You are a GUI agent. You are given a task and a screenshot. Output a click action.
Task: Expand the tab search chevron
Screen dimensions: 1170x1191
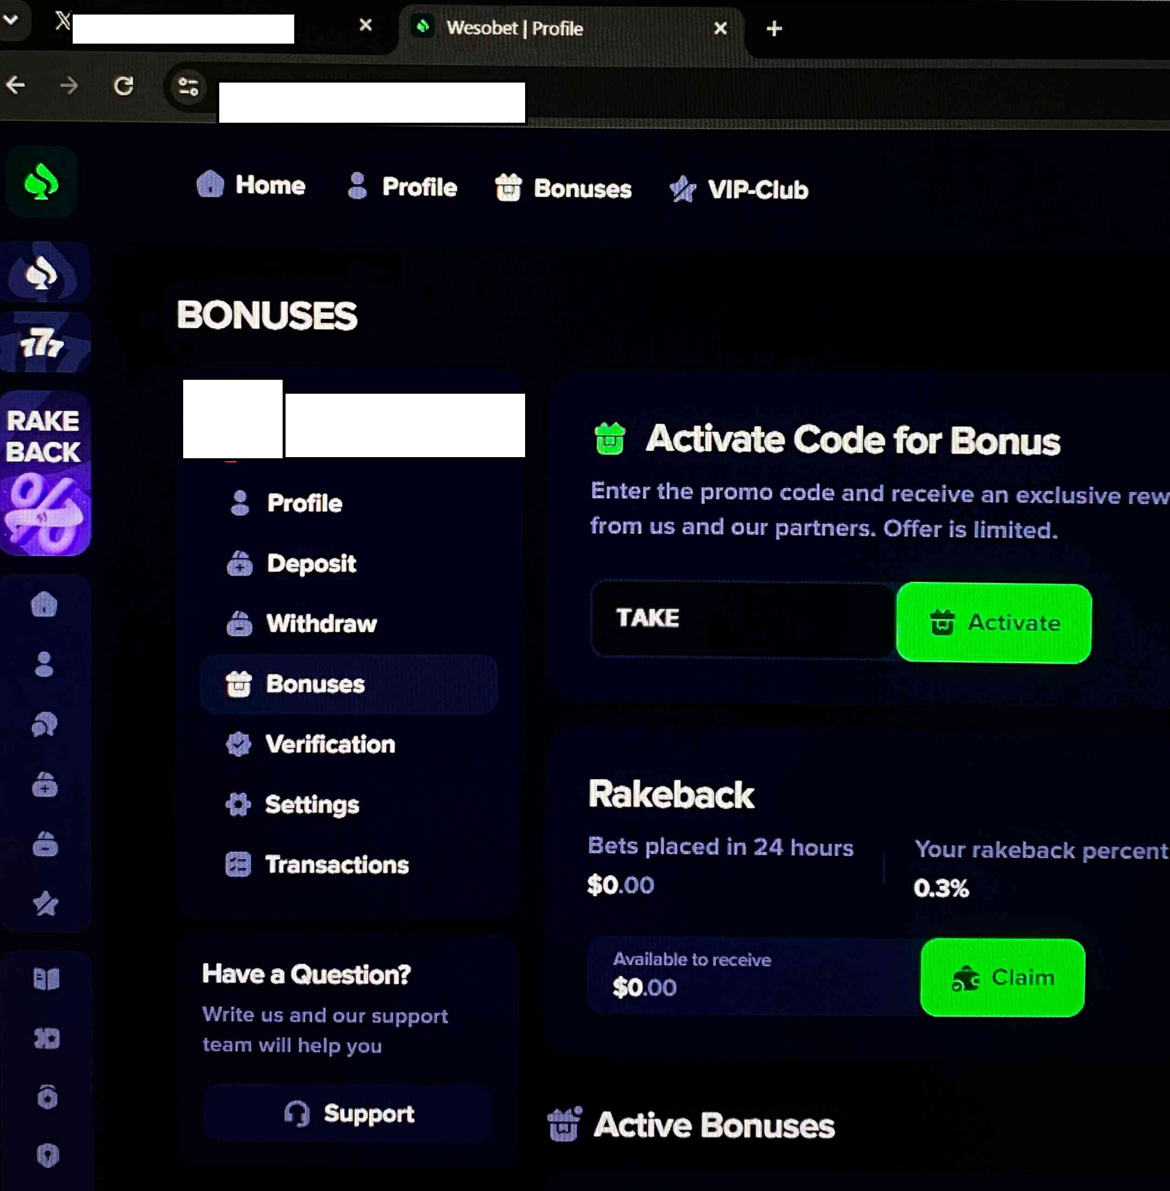click(x=10, y=19)
